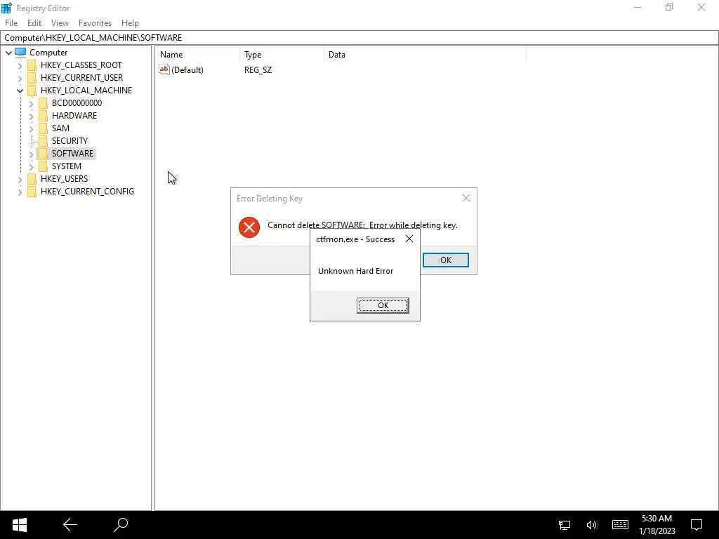The height and width of the screenshot is (539, 719).
Task: Click the HKEY_USERS folder icon
Action: [32, 178]
